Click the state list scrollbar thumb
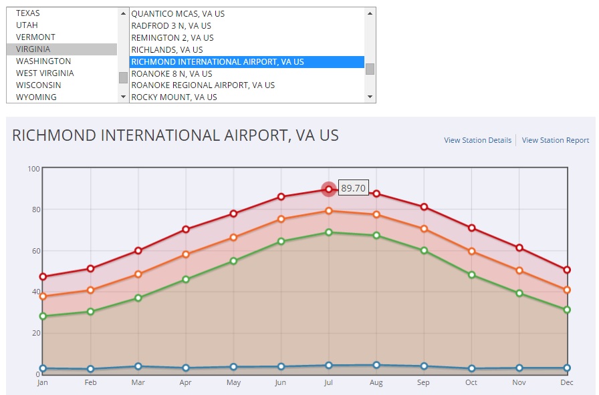This screenshot has height=395, width=599. pyautogui.click(x=123, y=77)
